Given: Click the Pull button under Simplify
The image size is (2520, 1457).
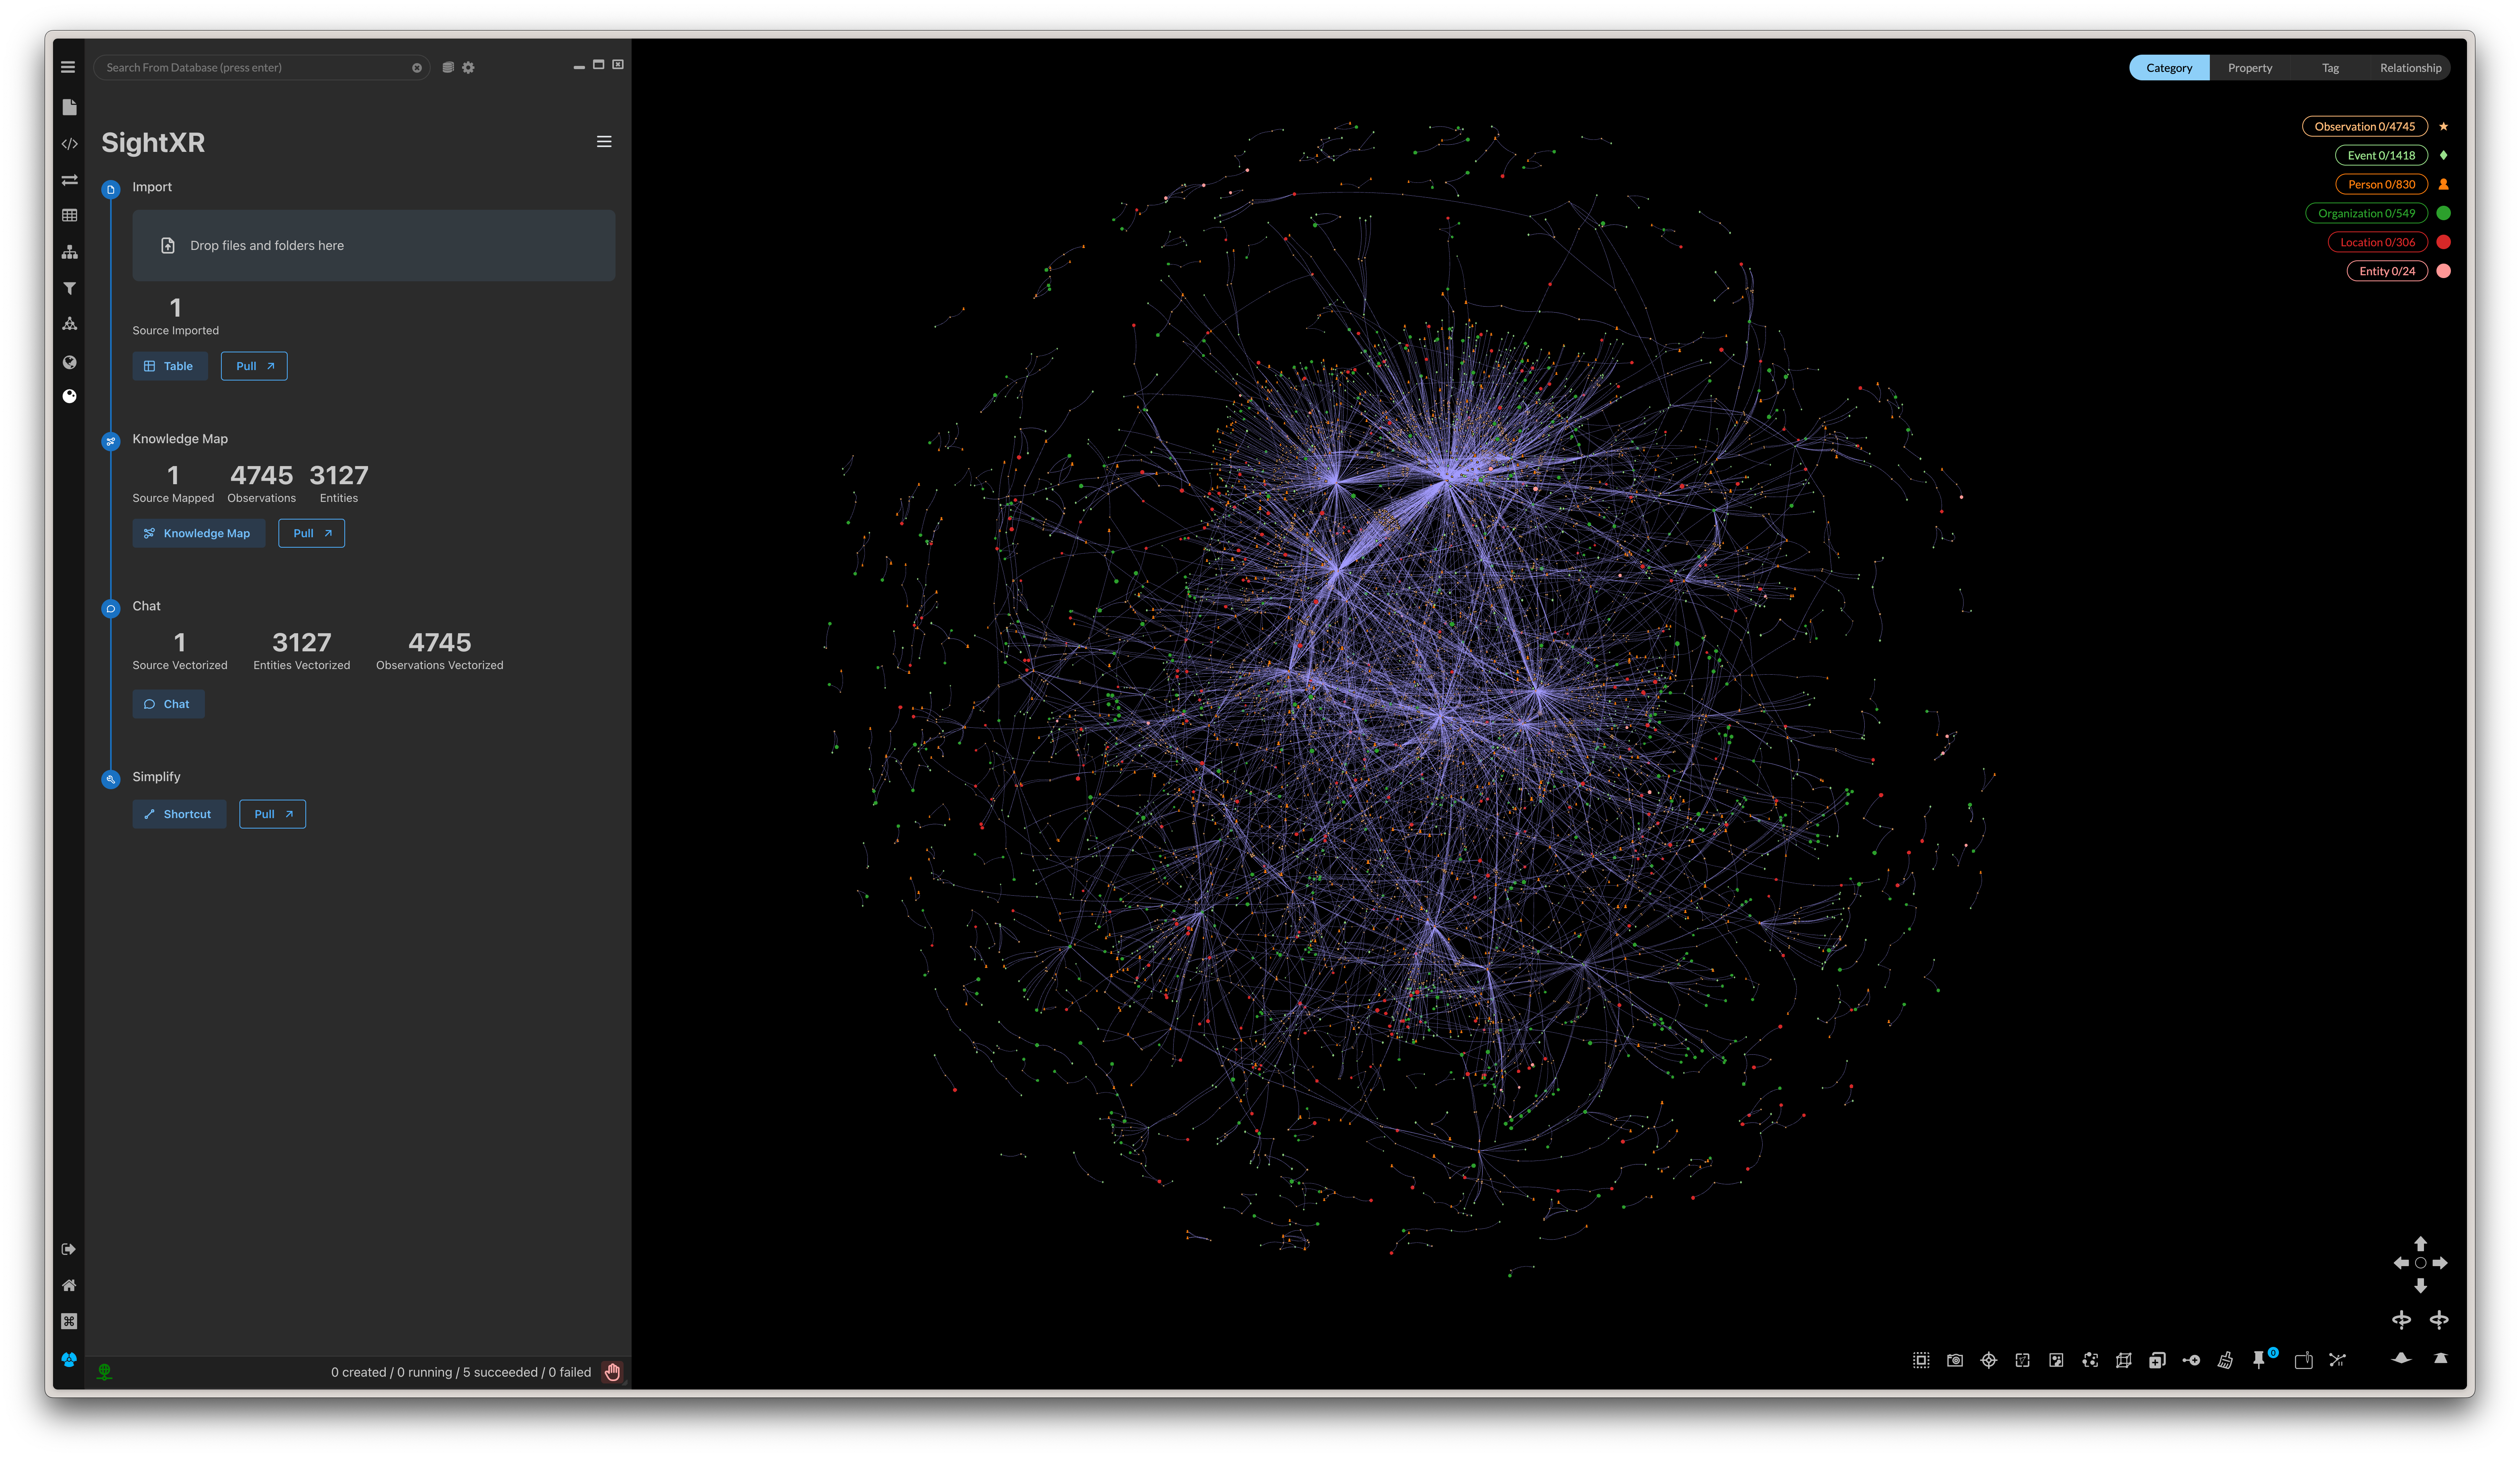Looking at the screenshot, I should [x=272, y=814].
